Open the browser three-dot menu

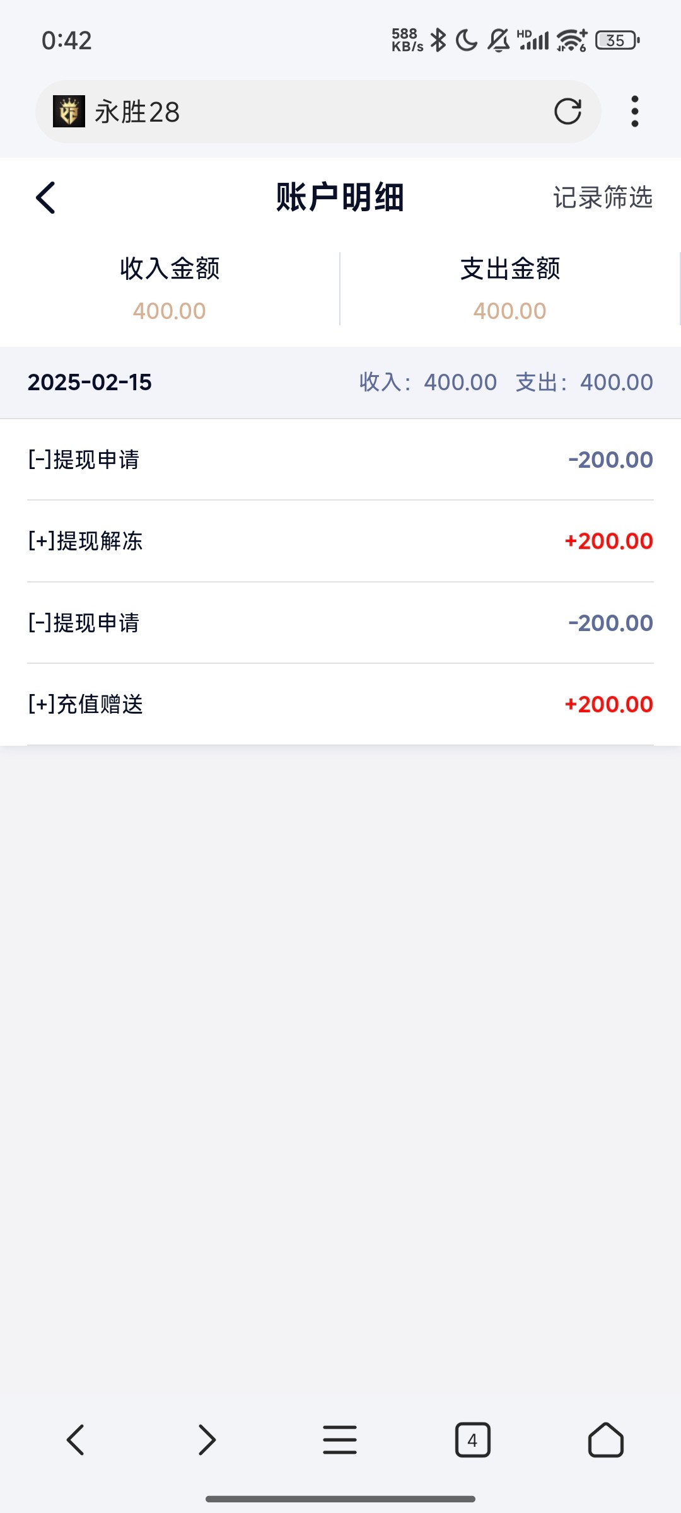click(x=634, y=112)
